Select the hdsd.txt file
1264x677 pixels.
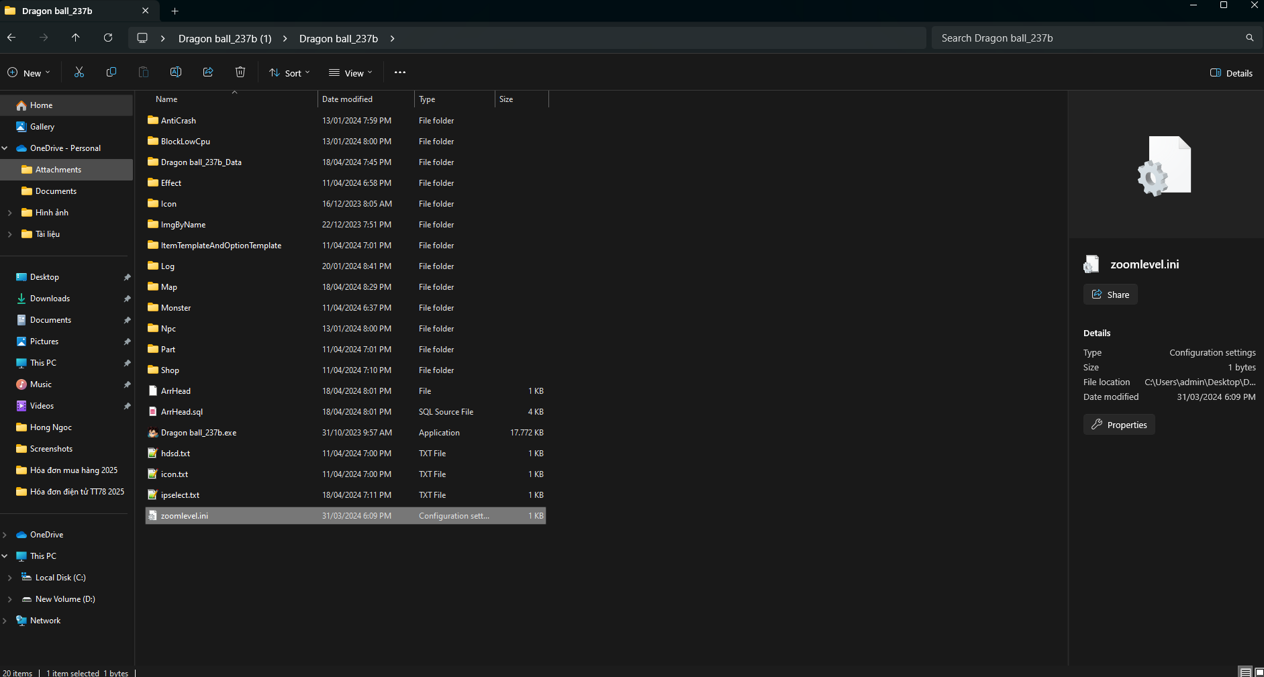[x=345, y=454]
